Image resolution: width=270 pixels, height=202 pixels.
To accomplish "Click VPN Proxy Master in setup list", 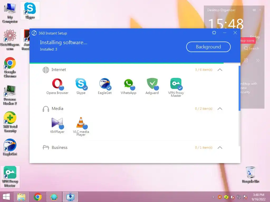I will (x=176, y=84).
